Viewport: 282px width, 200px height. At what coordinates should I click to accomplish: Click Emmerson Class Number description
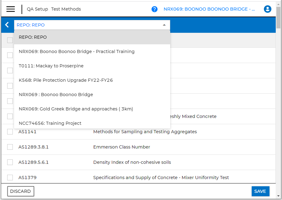(121, 147)
